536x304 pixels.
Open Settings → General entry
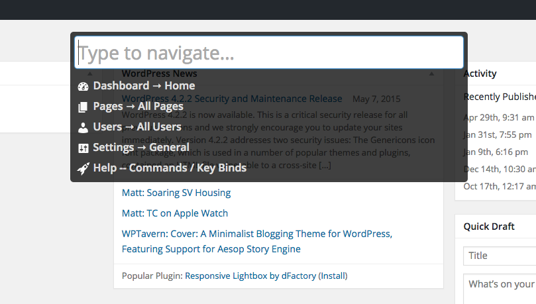pyautogui.click(x=141, y=148)
